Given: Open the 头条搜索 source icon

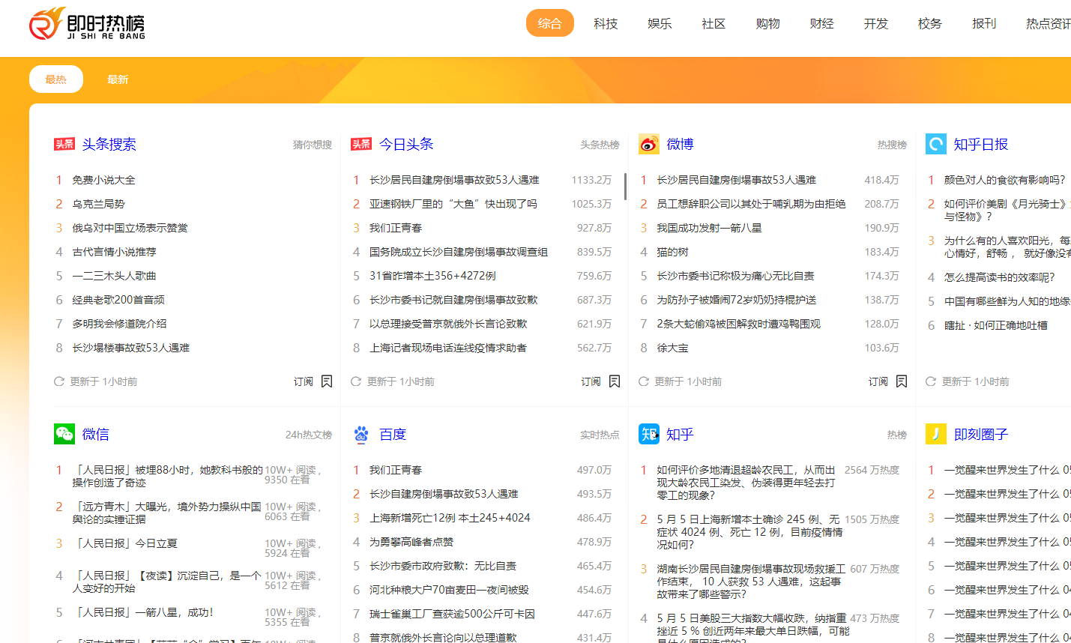Looking at the screenshot, I should tap(64, 144).
